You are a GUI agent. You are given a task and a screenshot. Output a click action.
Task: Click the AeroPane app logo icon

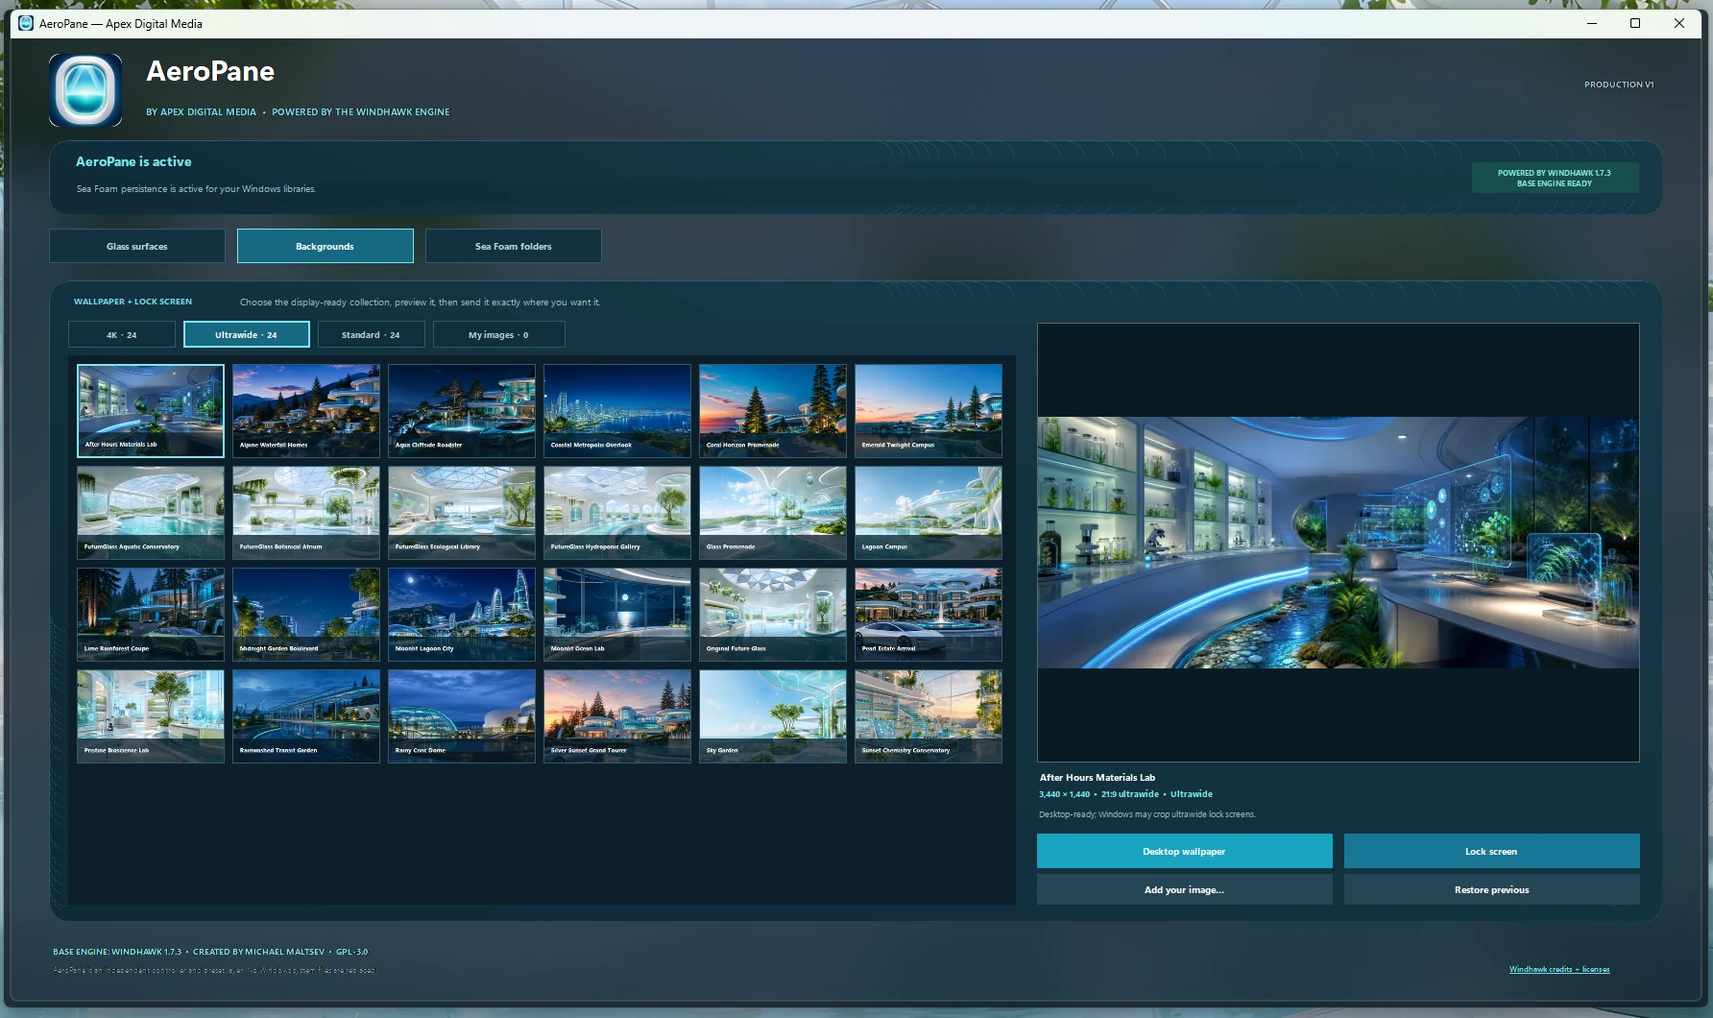pyautogui.click(x=85, y=90)
